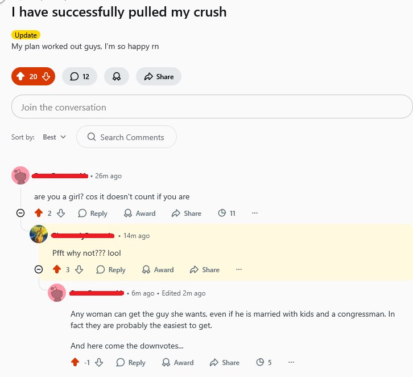Screen dimensions: 413x377
Task: Open more options on the first comment
Action: [x=254, y=213]
